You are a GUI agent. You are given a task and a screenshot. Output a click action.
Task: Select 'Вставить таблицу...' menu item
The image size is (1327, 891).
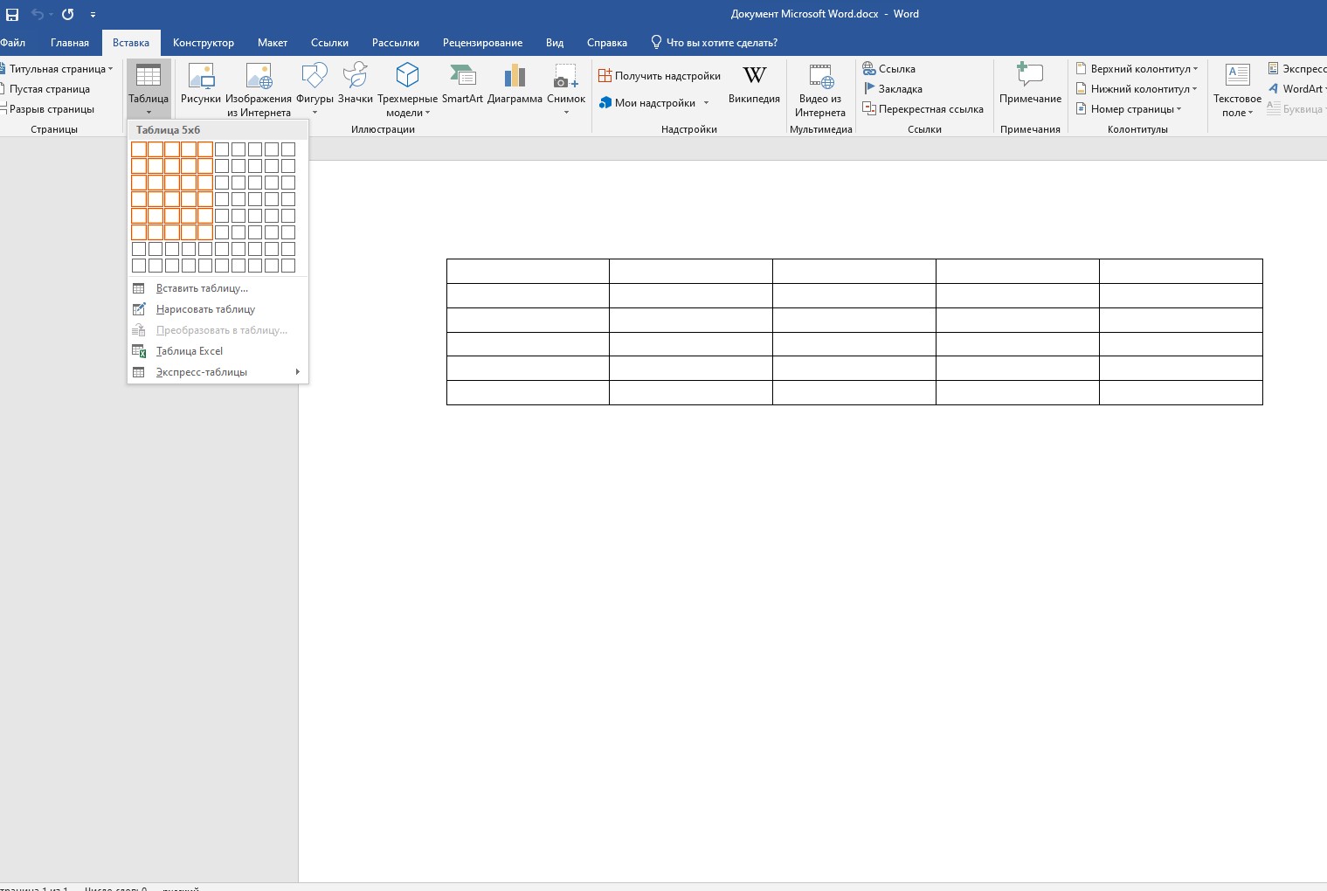(218, 288)
